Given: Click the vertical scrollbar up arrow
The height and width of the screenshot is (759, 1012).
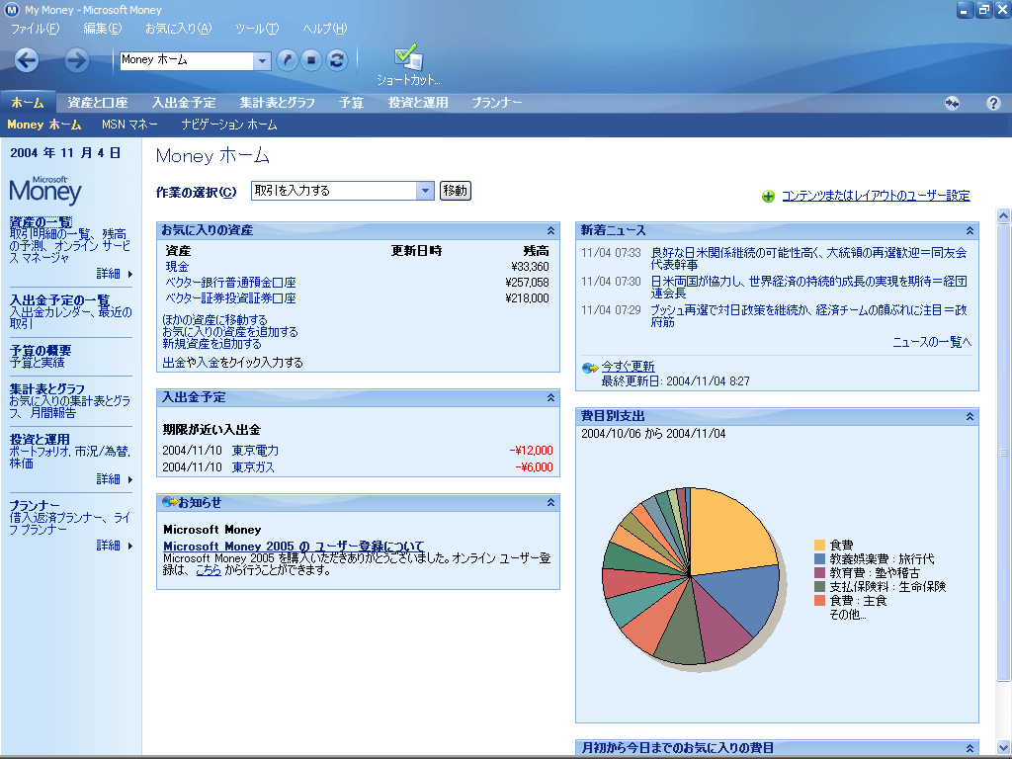Looking at the screenshot, I should (1003, 216).
